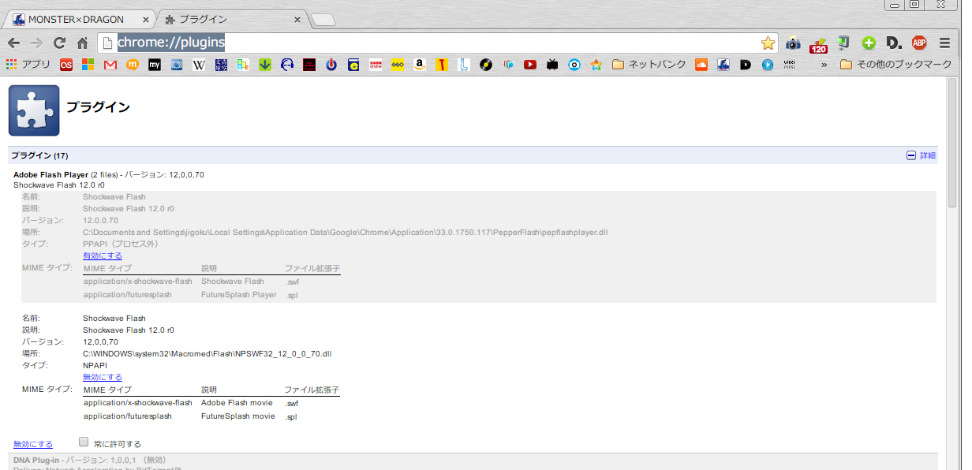This screenshot has width=972, height=470.
Task: Go back using the browser back arrow
Action: [13, 43]
